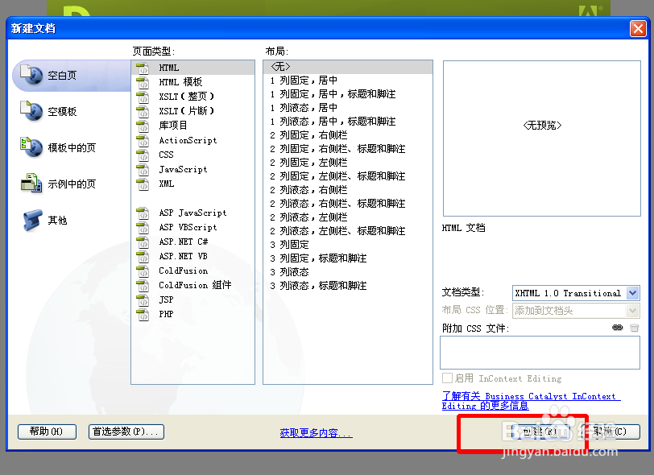The image size is (654, 475).
Task: Open the Business Catalyst InContext Editing info link
Action: (531, 401)
